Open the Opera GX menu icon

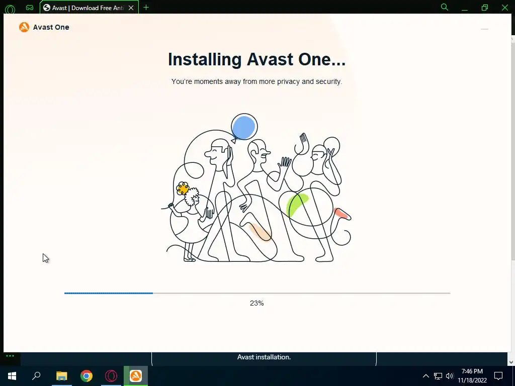(x=10, y=9)
